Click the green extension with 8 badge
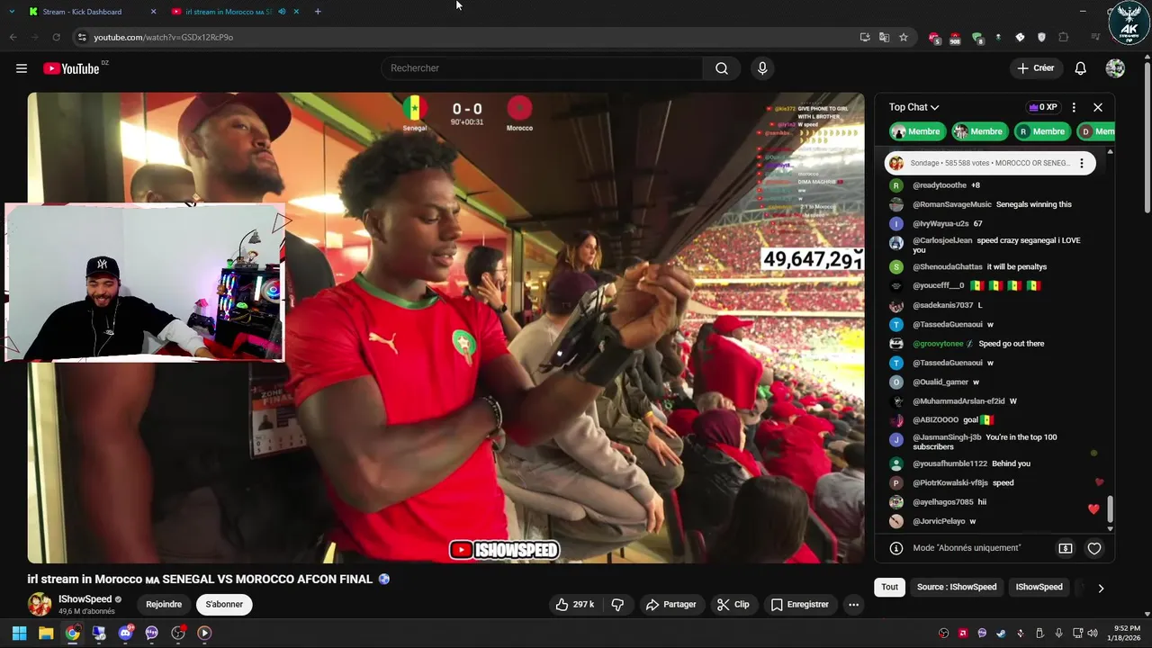Image resolution: width=1152 pixels, height=648 pixels. tap(976, 38)
